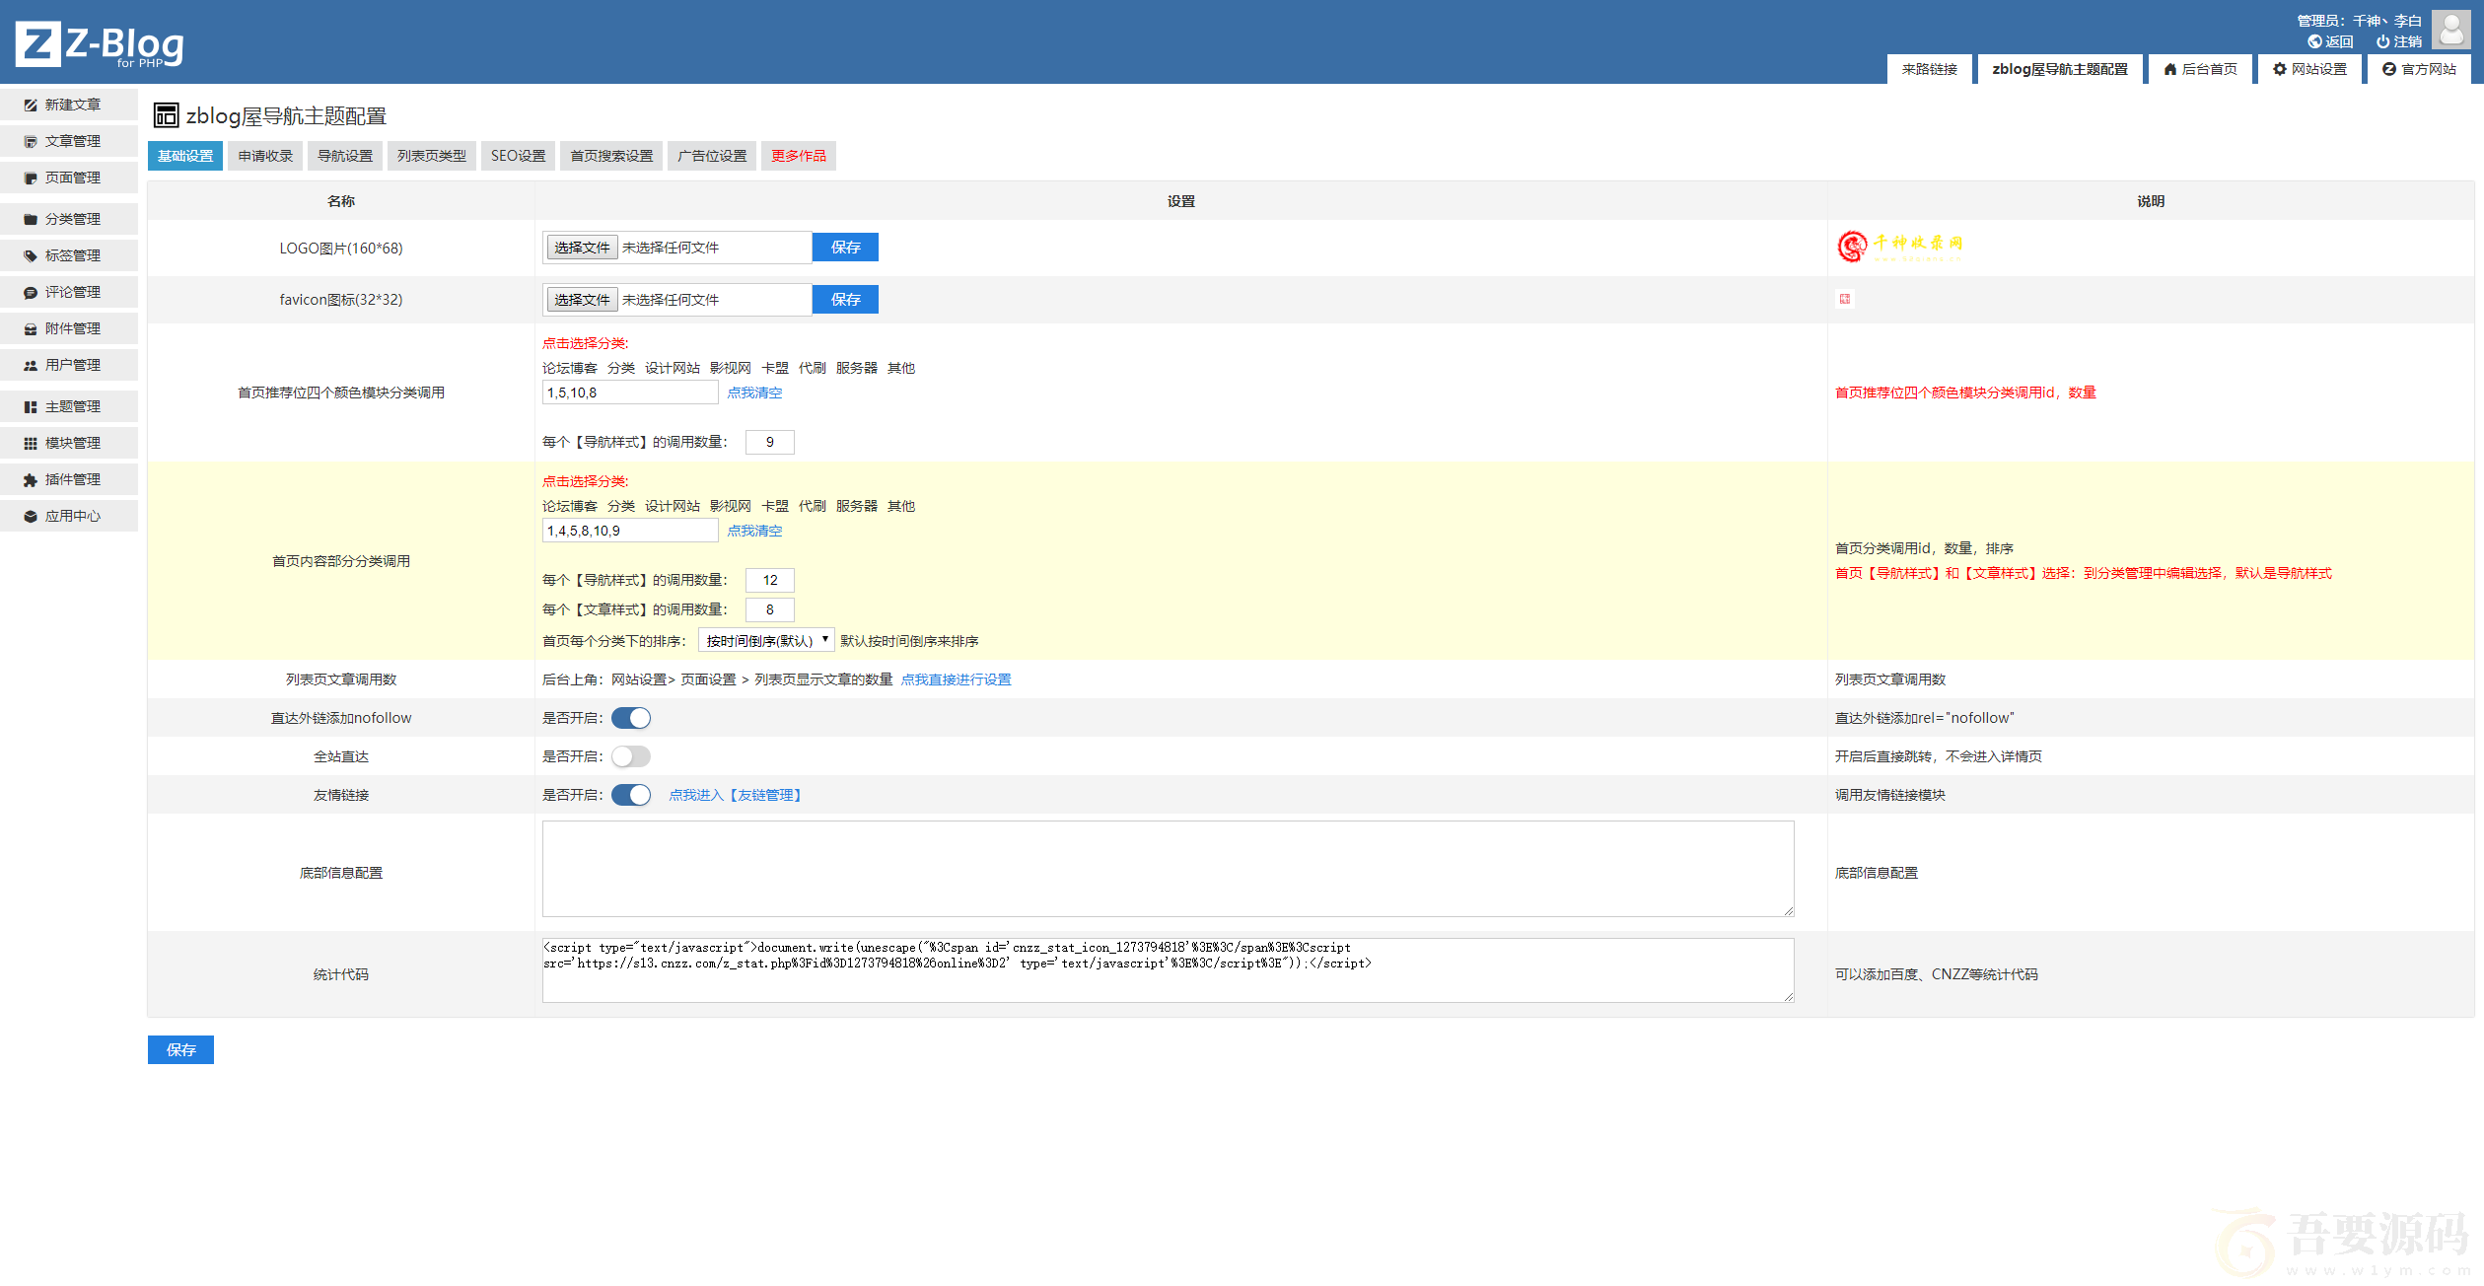Open the 更多作品 tab
Screen dimensions: 2484x1286
799,156
